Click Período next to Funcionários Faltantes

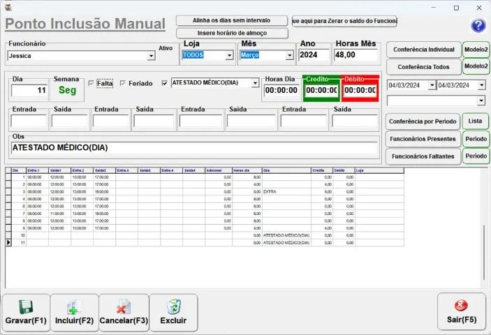tap(476, 156)
